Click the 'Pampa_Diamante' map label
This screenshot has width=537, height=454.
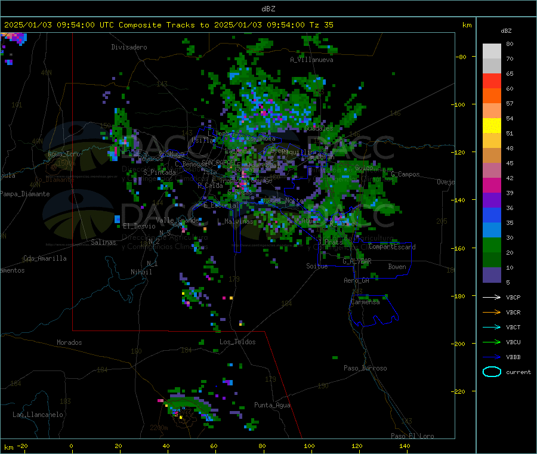25,194
